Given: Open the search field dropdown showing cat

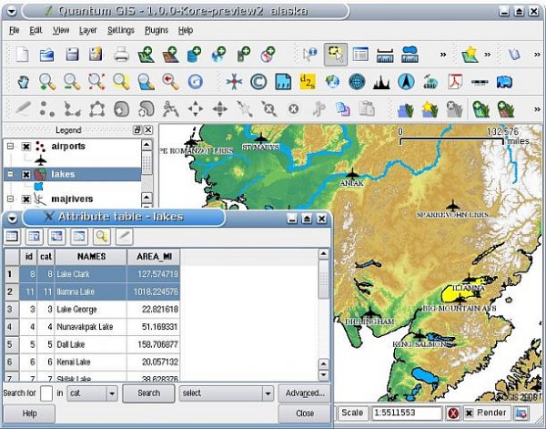Looking at the screenshot, I should pos(112,393).
